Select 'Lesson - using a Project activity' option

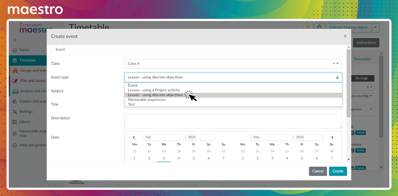pyautogui.click(x=154, y=90)
